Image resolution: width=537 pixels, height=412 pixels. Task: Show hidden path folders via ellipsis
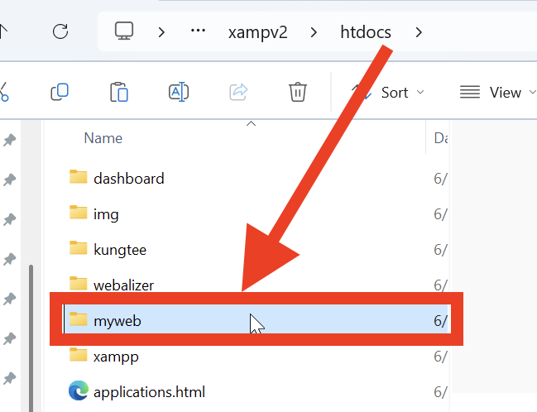[x=198, y=31]
